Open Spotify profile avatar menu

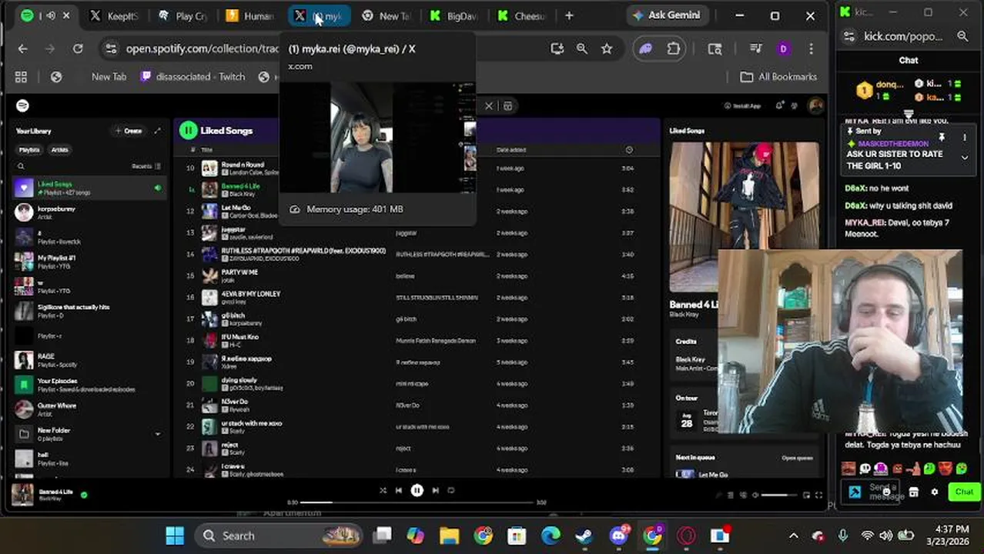[815, 105]
